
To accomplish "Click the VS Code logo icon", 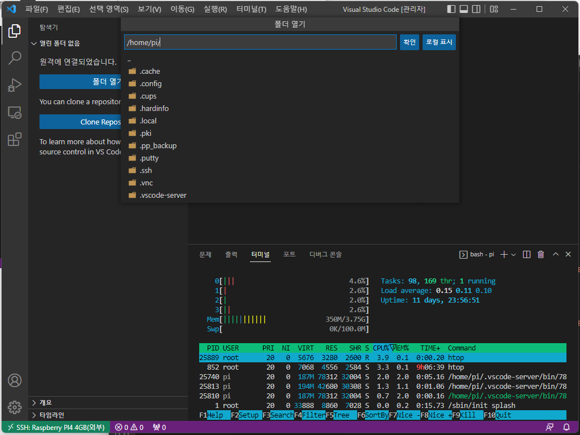I will (x=11, y=9).
